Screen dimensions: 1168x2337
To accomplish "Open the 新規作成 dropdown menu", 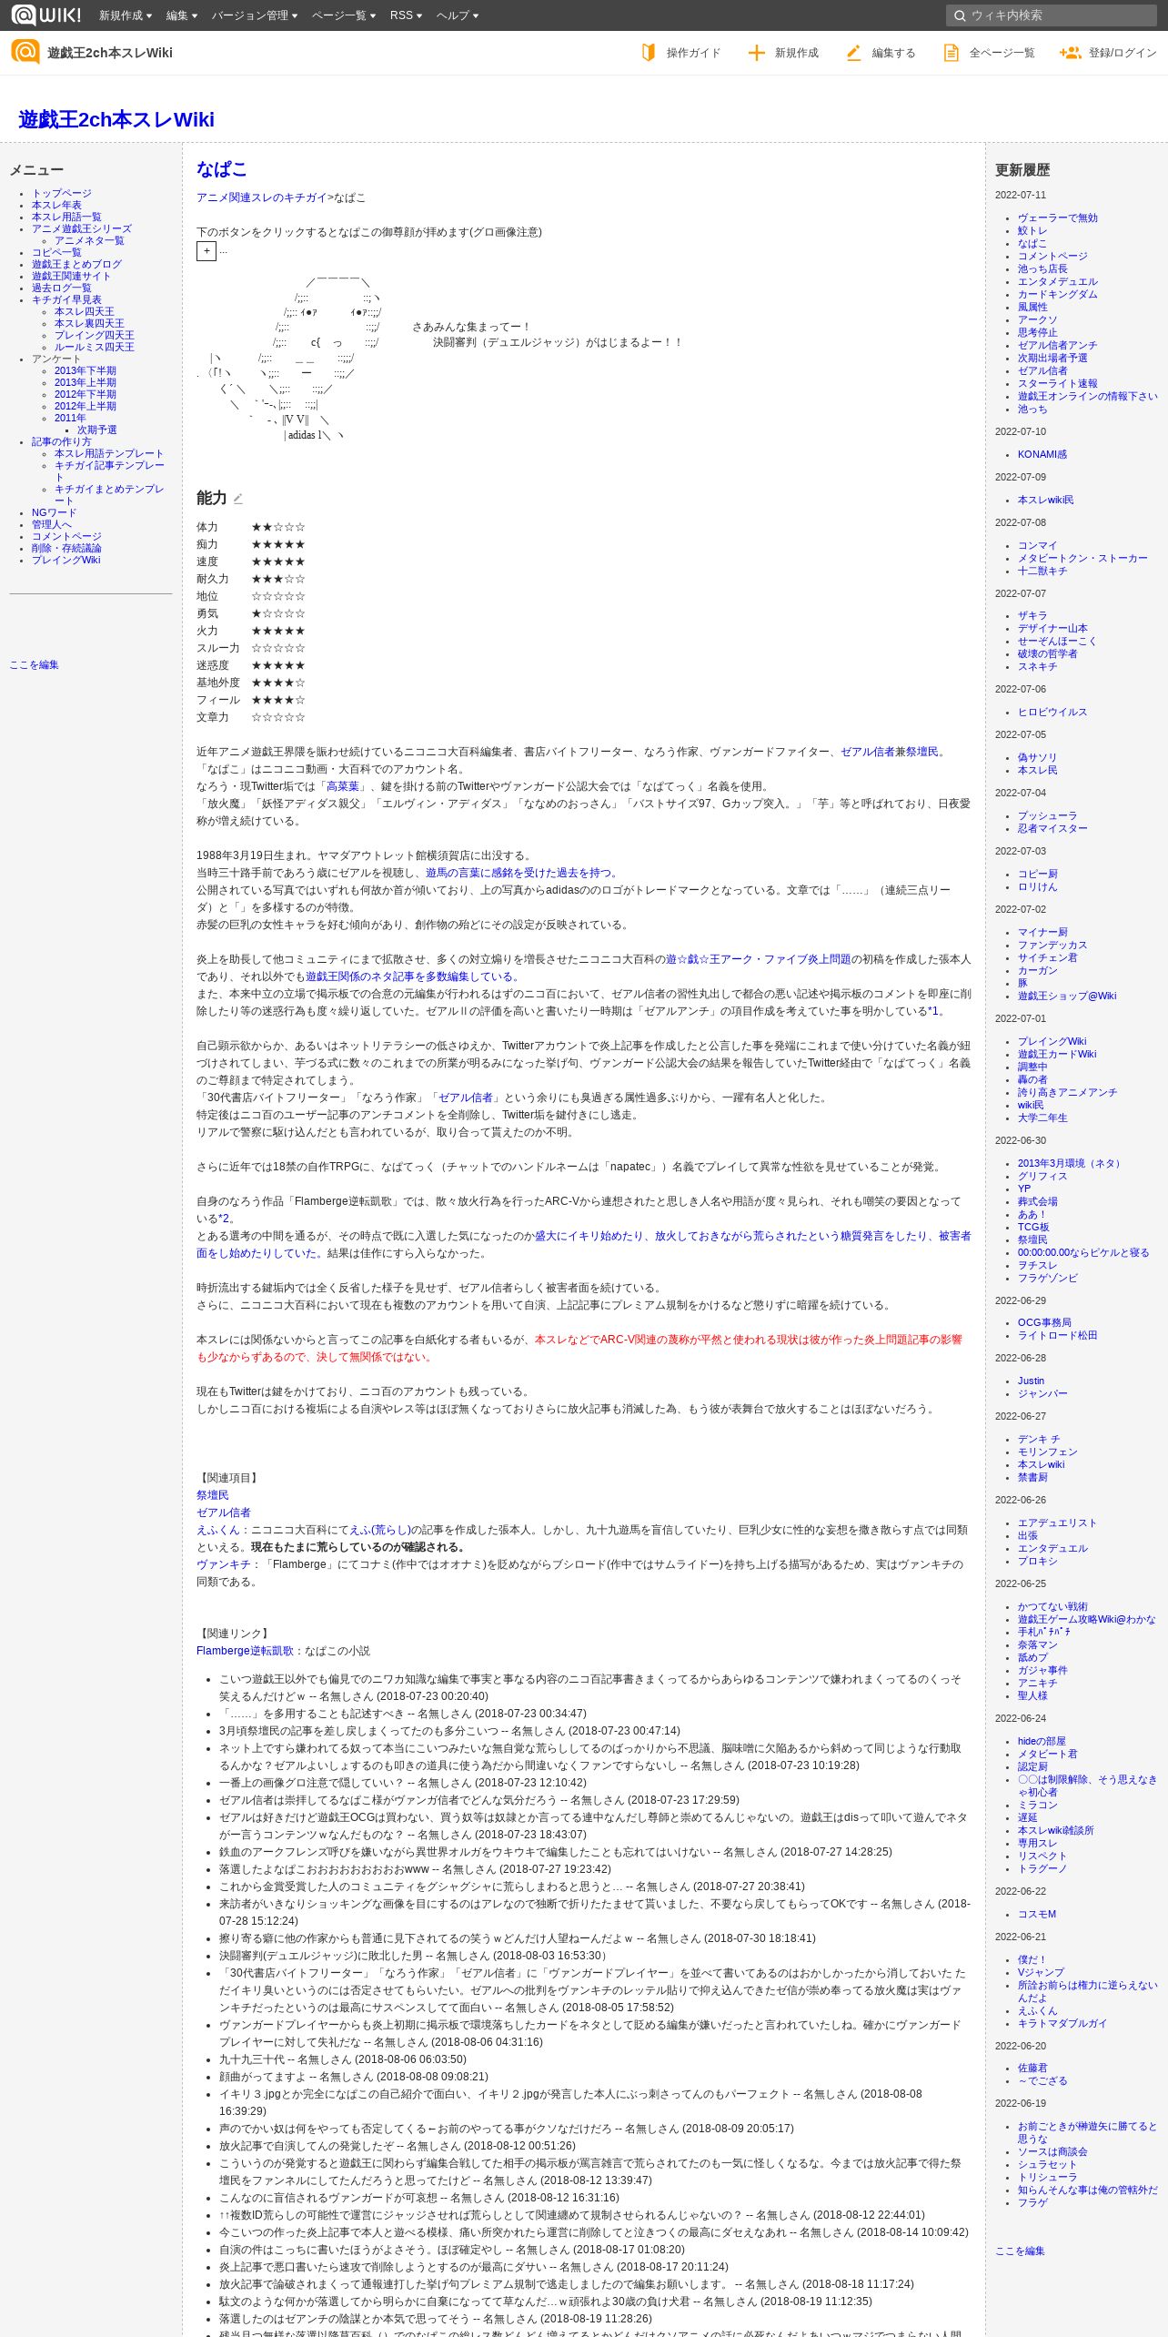I will click(126, 15).
